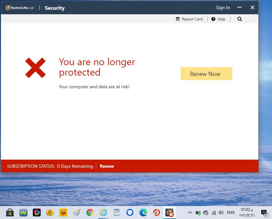Click the Help question mark icon
The image size is (272, 219).
(213, 19)
